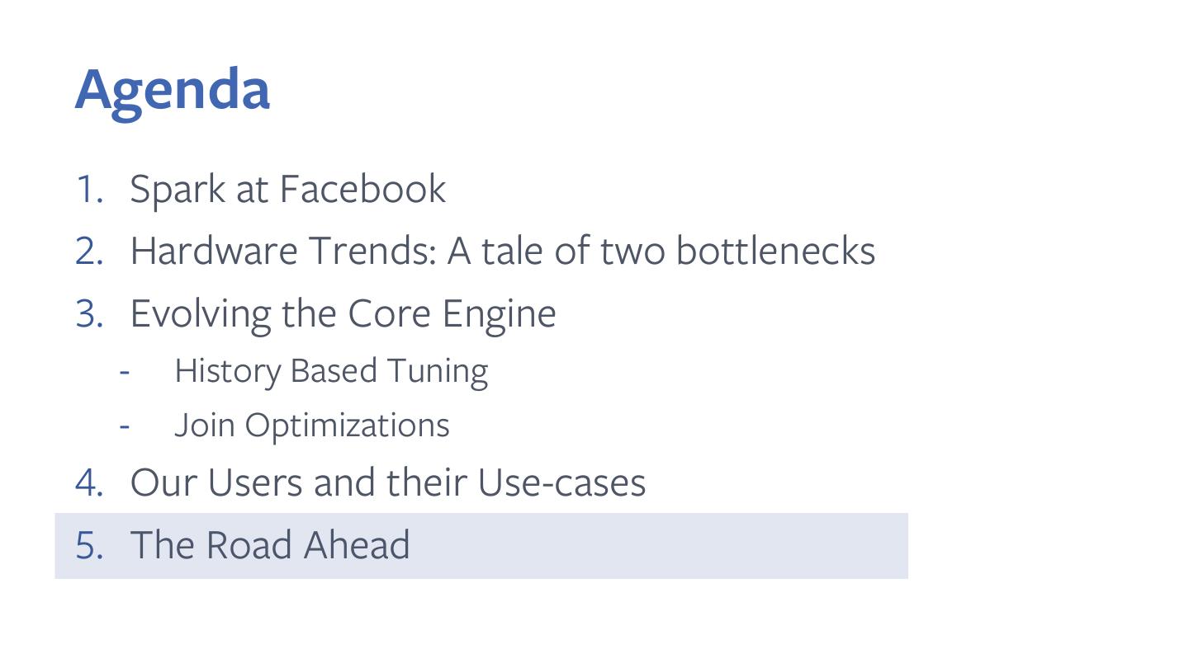Screen dimensions: 1189x668
Task: Select the number 2 list marker
Action: pos(88,251)
